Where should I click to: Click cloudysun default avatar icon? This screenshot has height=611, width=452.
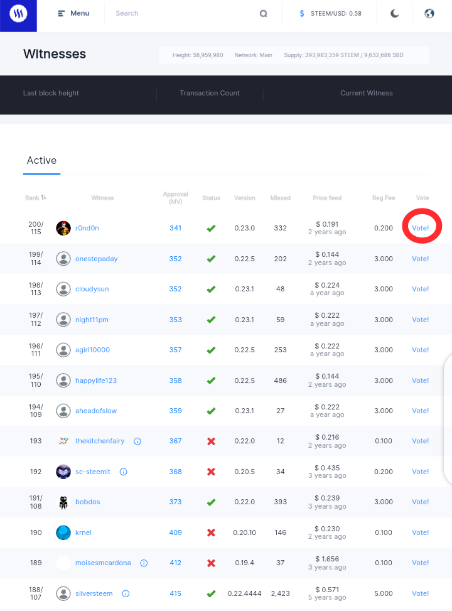pyautogui.click(x=63, y=289)
